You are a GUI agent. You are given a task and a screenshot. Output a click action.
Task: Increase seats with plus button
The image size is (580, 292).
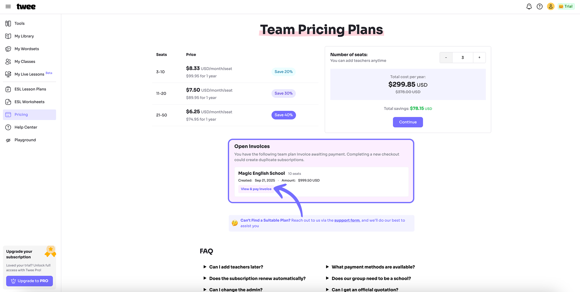click(x=479, y=57)
